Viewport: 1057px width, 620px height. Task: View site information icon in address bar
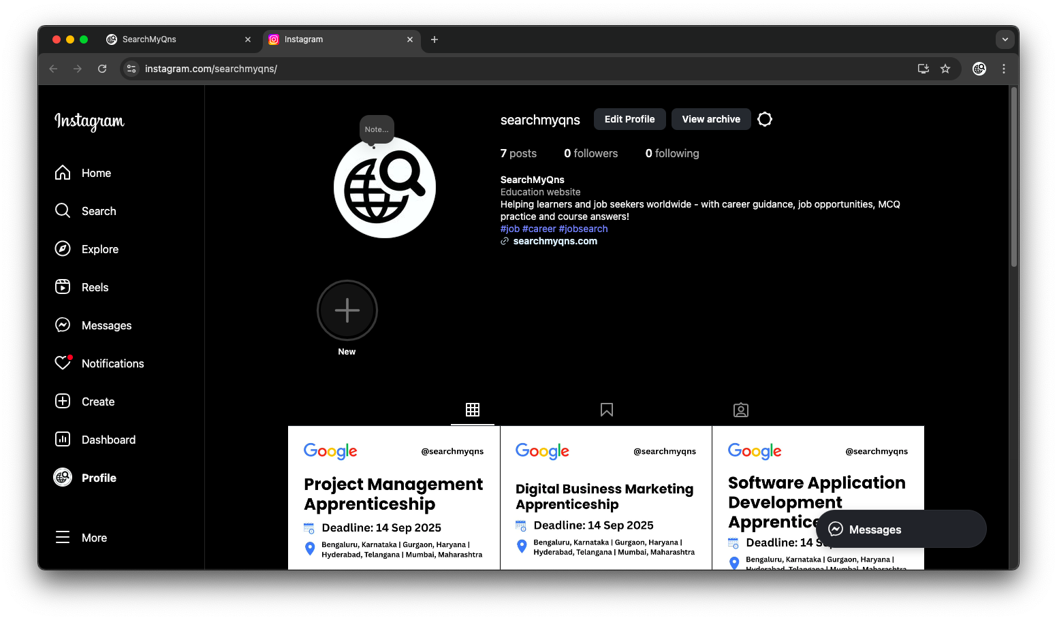pyautogui.click(x=132, y=69)
